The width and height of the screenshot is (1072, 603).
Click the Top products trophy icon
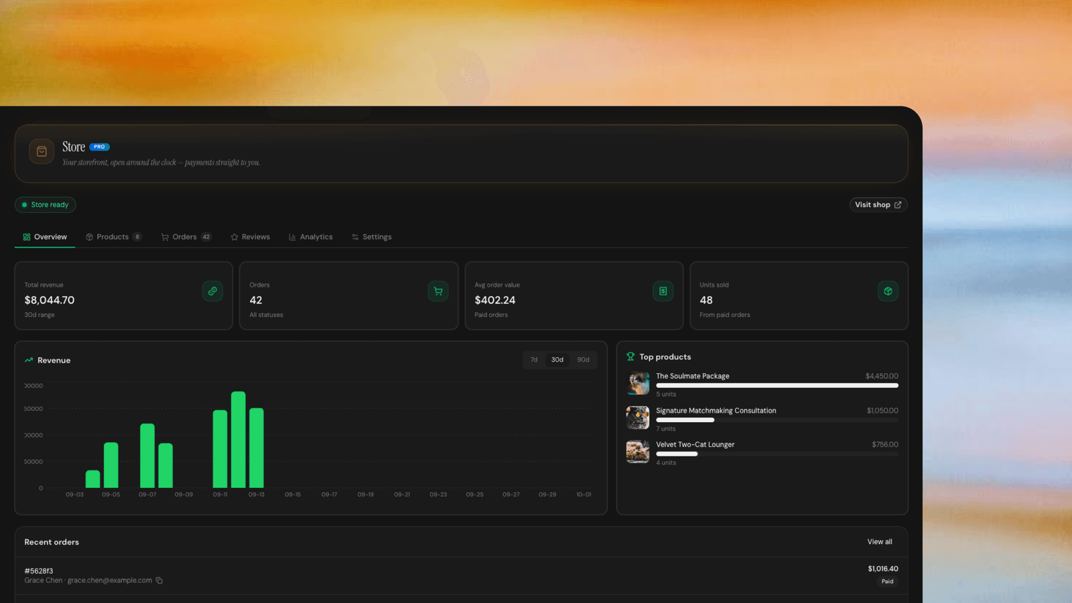point(630,356)
